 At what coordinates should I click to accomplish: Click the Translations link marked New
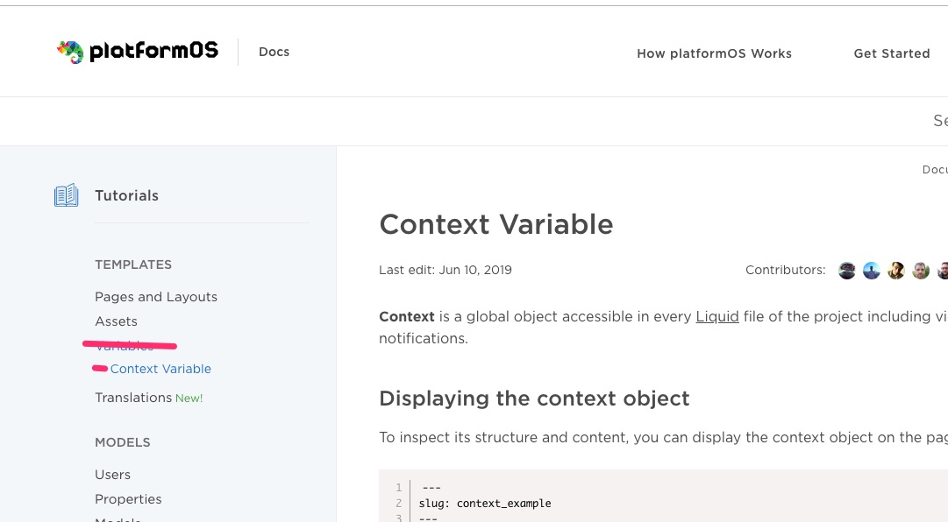pos(133,398)
